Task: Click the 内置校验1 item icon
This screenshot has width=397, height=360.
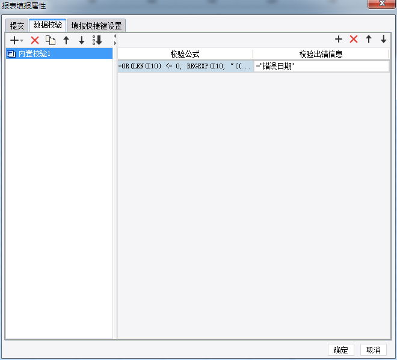Action: coord(11,54)
